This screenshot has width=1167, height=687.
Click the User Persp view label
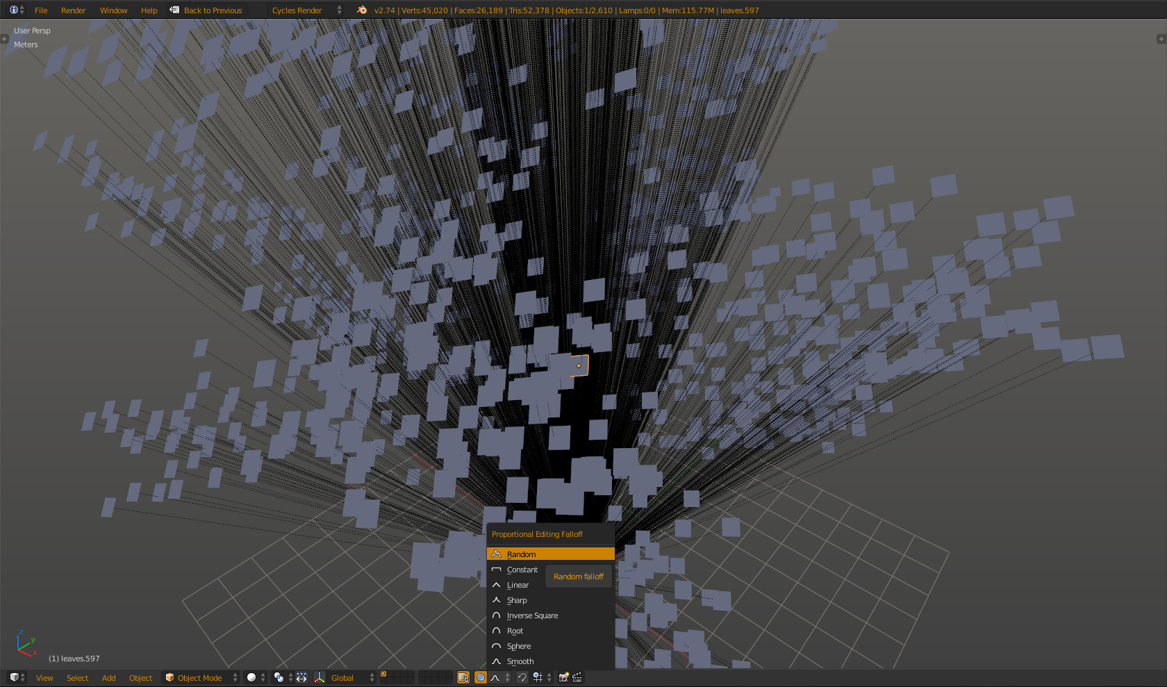(32, 31)
